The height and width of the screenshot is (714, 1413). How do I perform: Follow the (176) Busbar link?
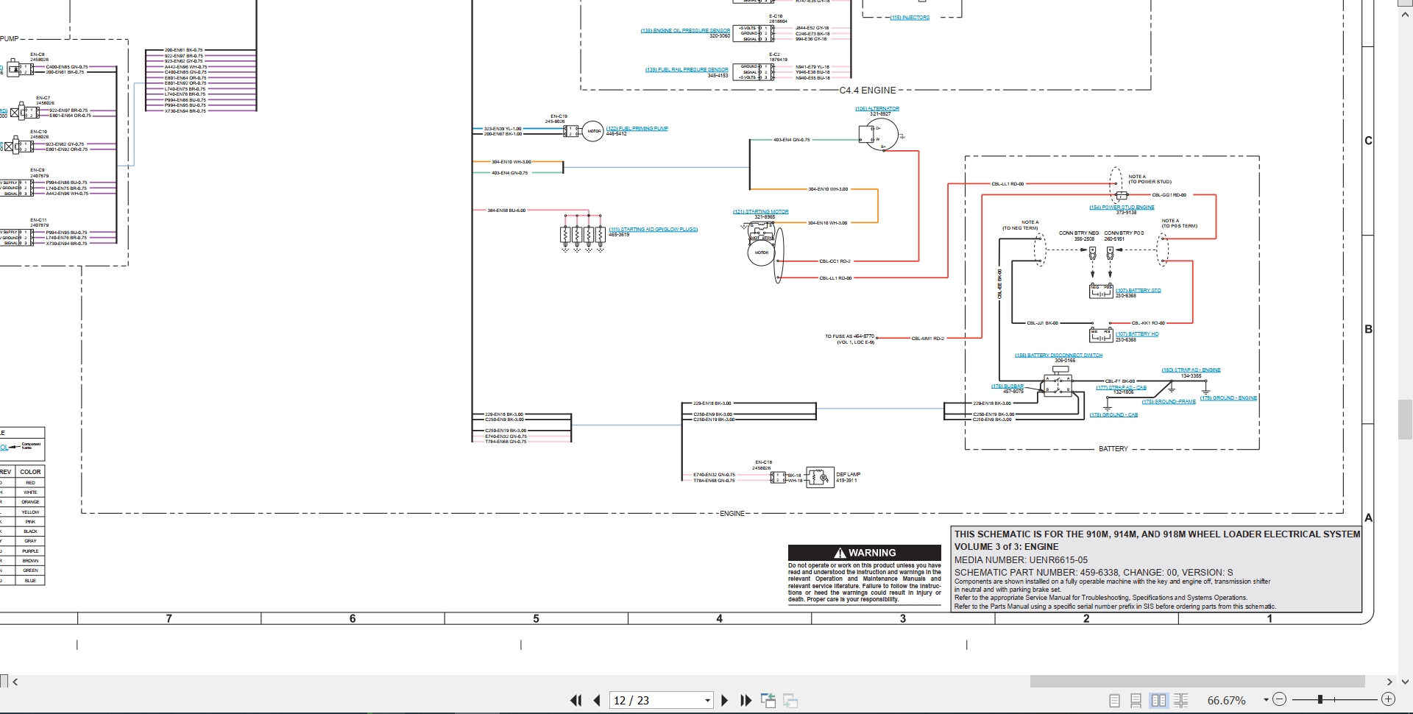point(1007,386)
